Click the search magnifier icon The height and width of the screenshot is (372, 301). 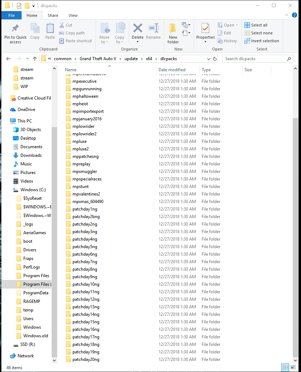click(289, 59)
